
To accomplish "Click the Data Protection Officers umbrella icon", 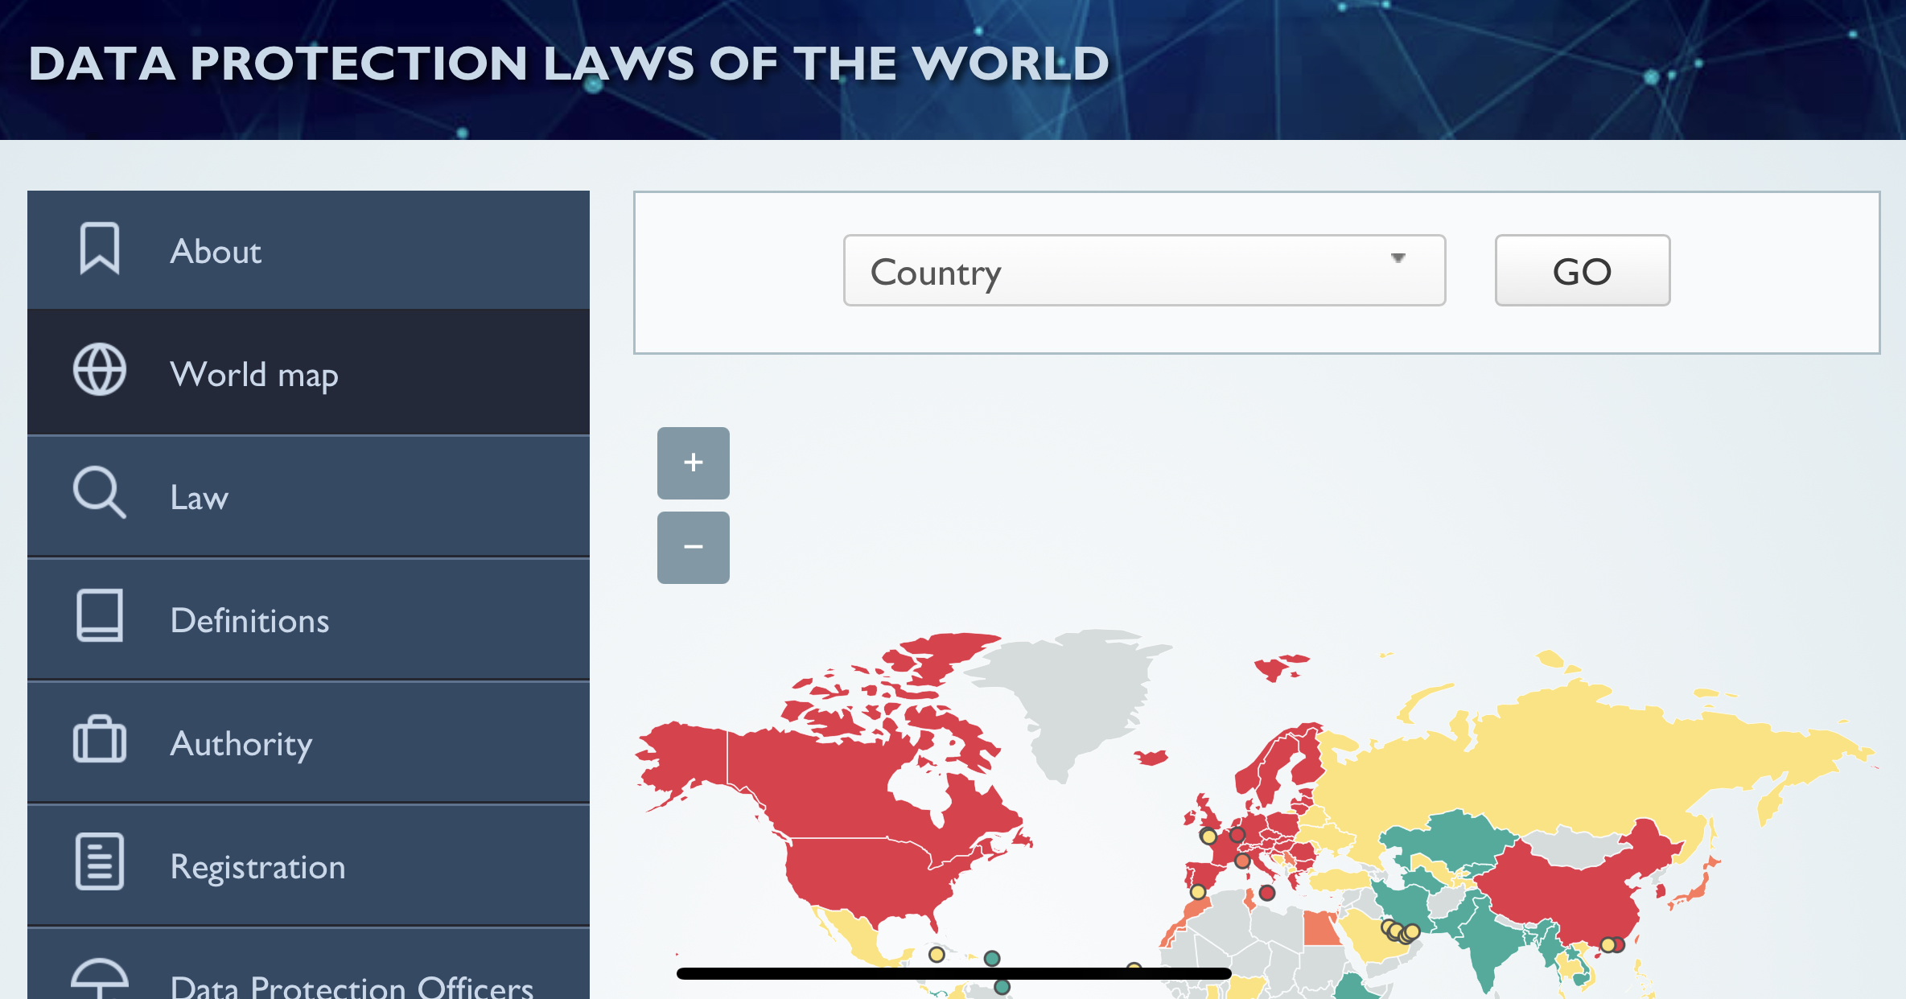I will (100, 979).
